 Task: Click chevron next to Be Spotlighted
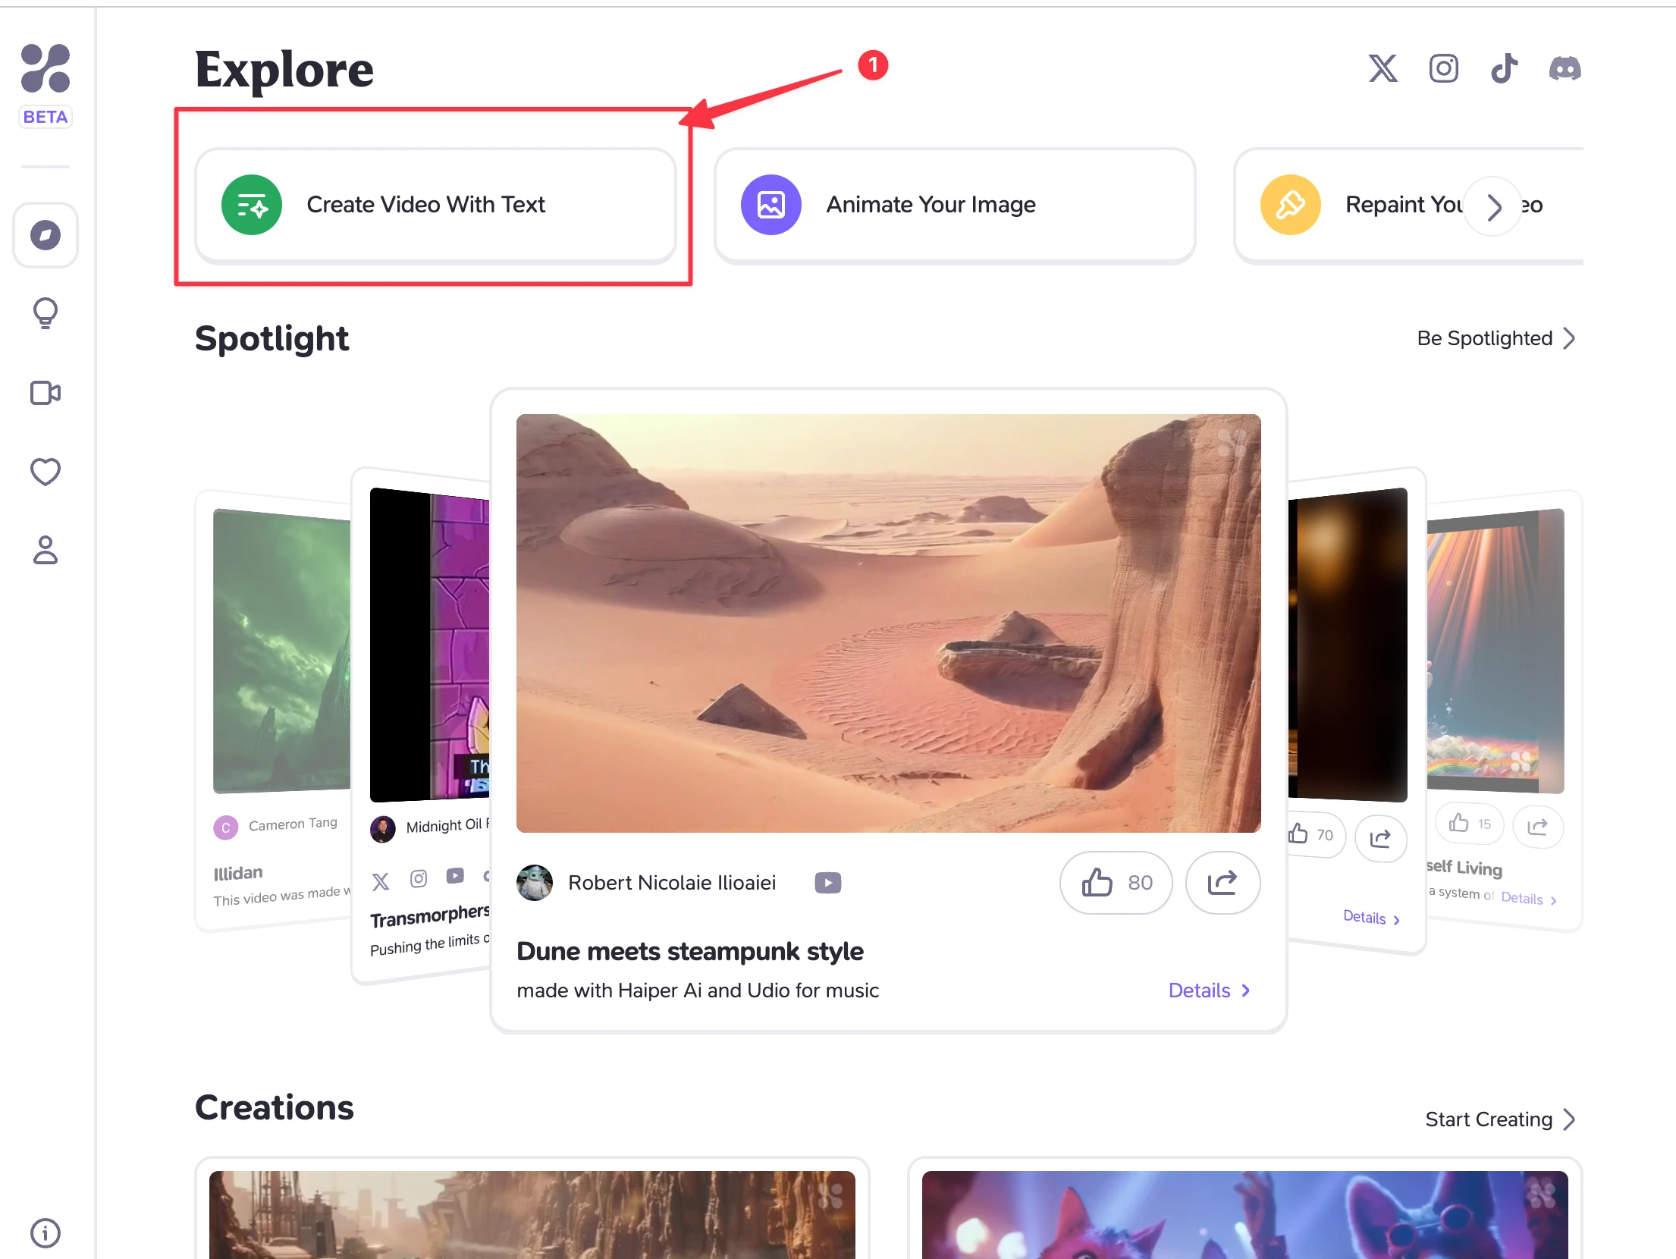pos(1570,338)
